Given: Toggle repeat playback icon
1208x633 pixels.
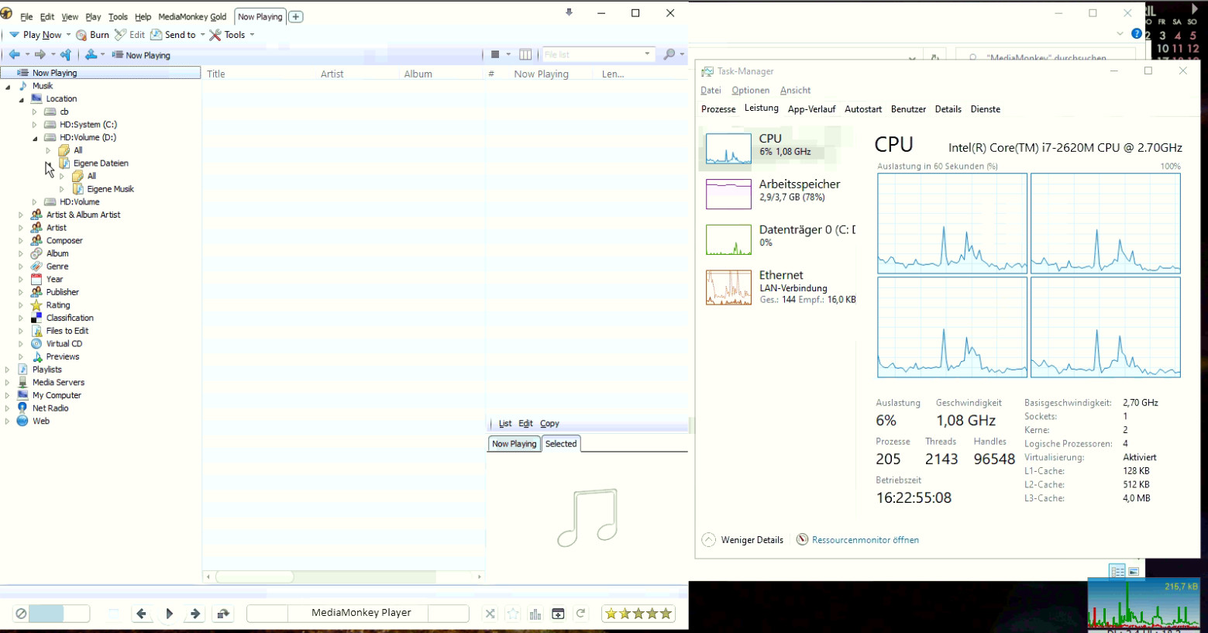Looking at the screenshot, I should coord(580,614).
